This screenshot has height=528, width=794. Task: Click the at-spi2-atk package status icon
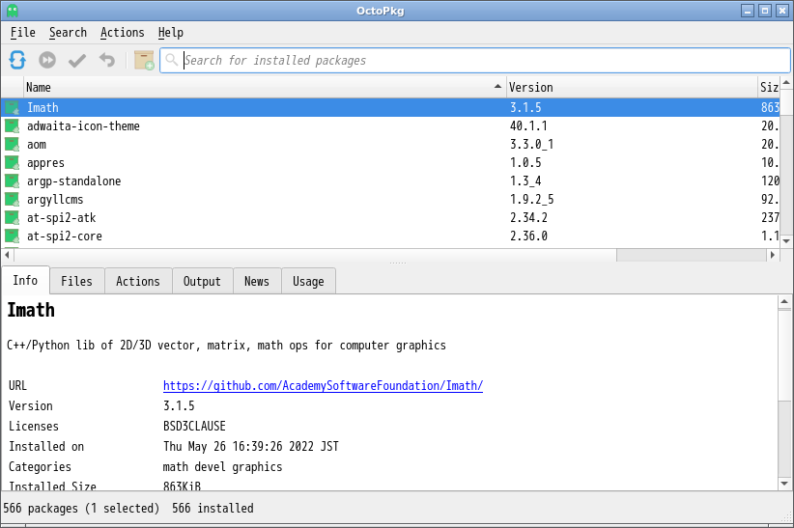tap(13, 218)
